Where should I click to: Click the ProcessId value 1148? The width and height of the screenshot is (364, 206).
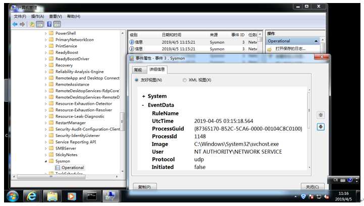click(200, 136)
